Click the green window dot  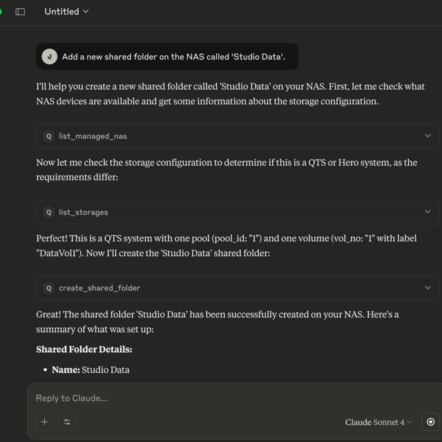pos(1,12)
